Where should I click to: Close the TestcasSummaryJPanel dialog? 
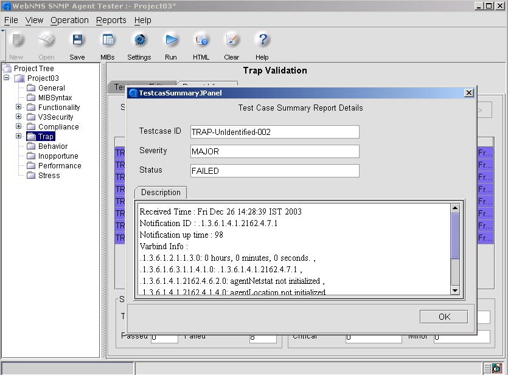click(468, 93)
